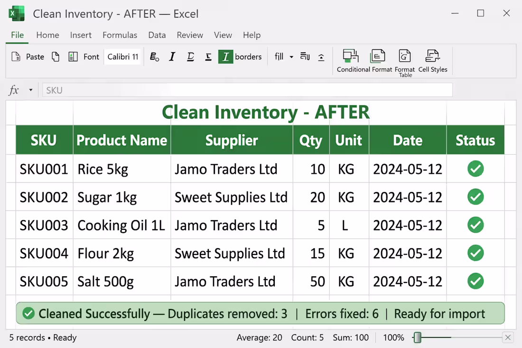Switch to the Home tab

point(47,35)
